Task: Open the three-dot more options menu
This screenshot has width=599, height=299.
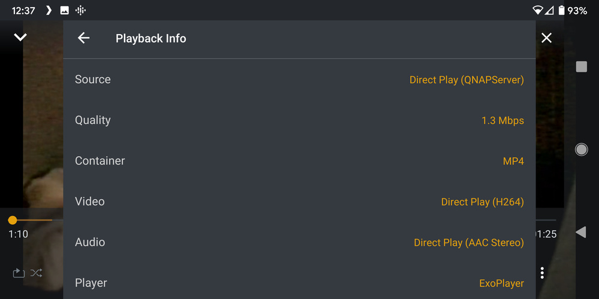Action: [542, 273]
